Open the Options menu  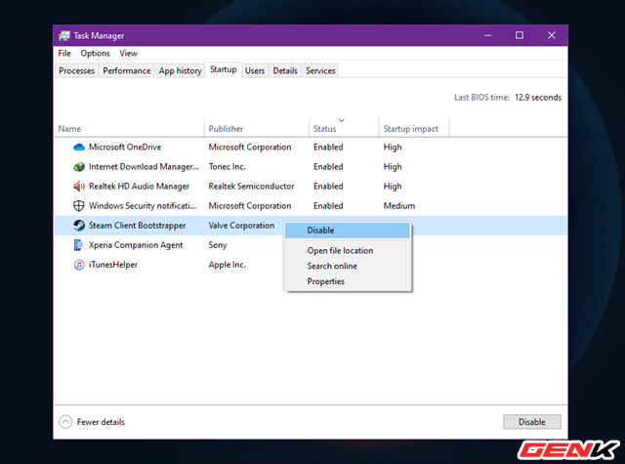(x=95, y=54)
